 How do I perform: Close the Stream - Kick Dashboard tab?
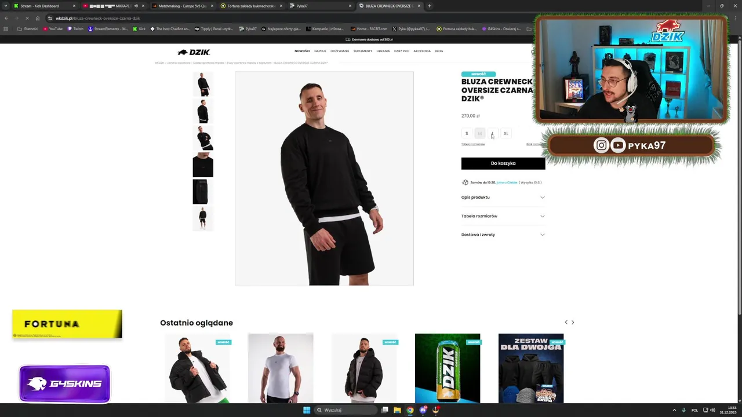point(74,6)
